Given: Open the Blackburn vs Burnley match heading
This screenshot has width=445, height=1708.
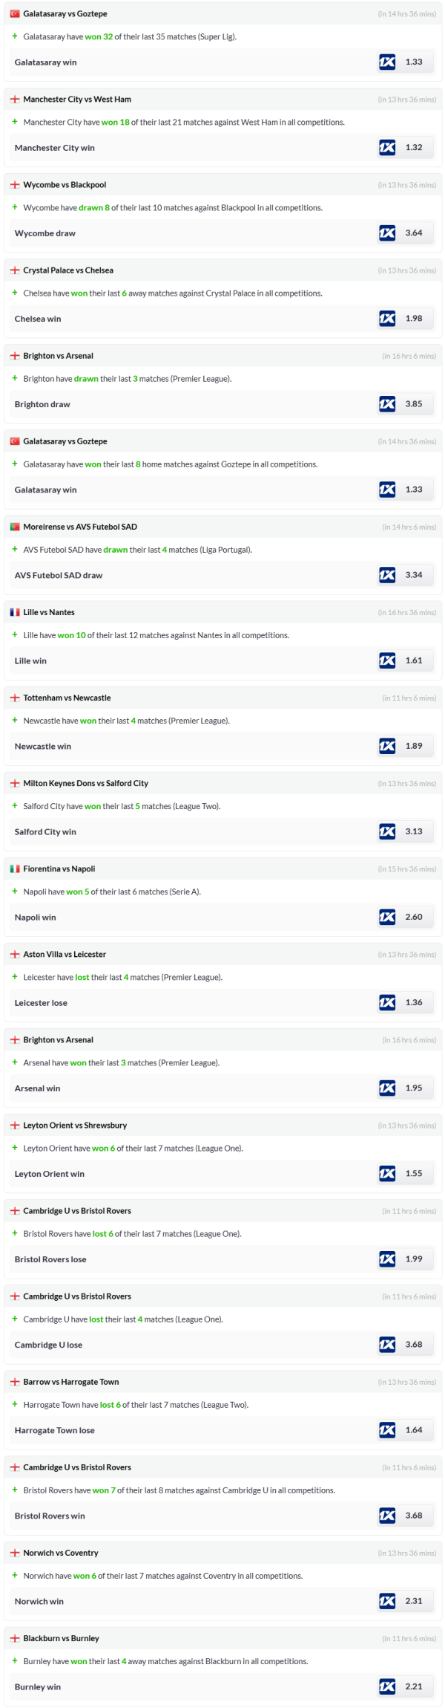Looking at the screenshot, I should (x=61, y=1638).
